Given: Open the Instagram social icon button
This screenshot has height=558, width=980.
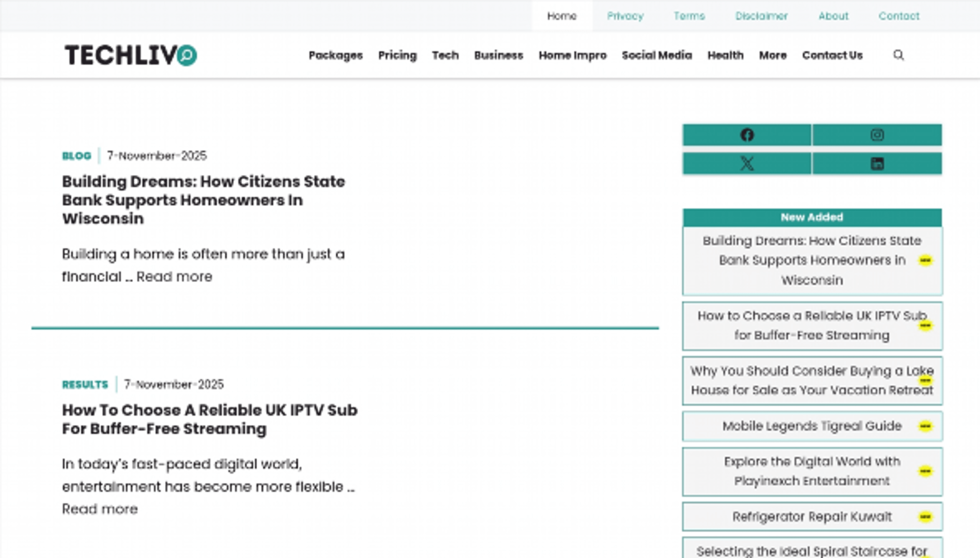Looking at the screenshot, I should coord(877,135).
